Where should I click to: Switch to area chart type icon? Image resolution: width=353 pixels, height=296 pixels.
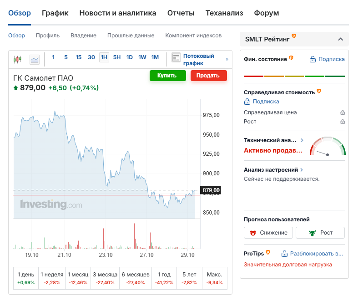35,60
